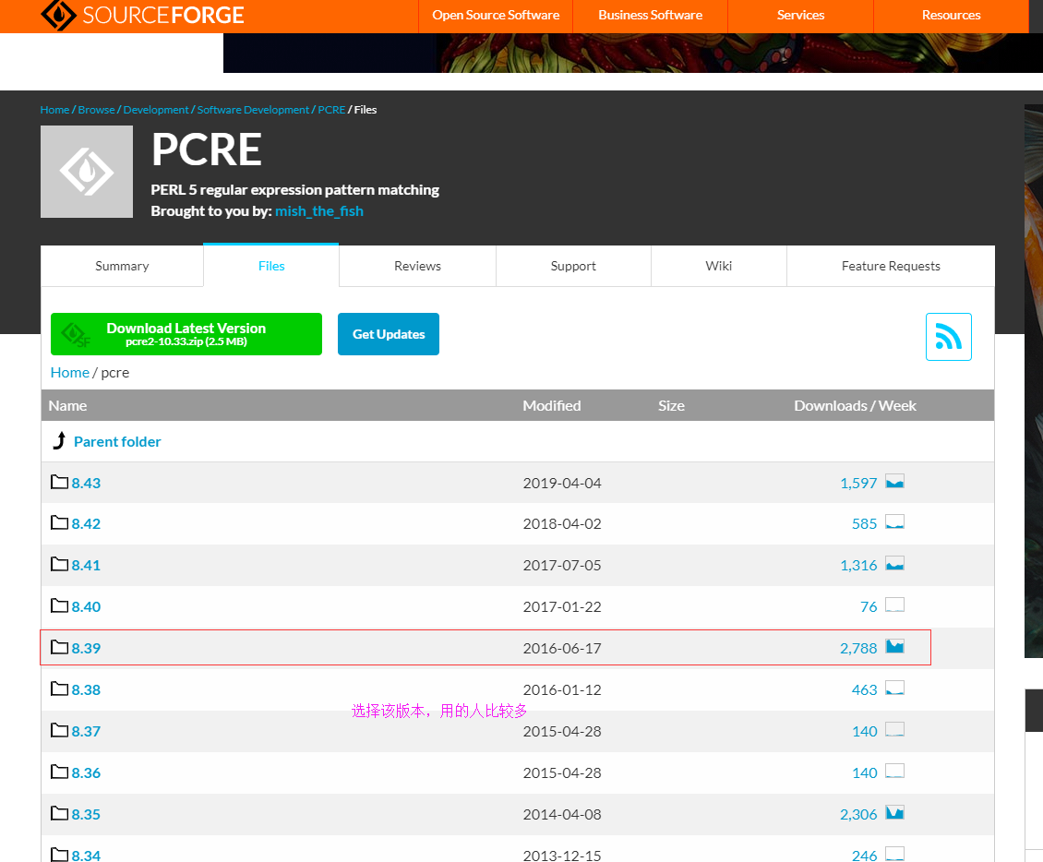Open download stats chart icon for 8.41

click(894, 564)
